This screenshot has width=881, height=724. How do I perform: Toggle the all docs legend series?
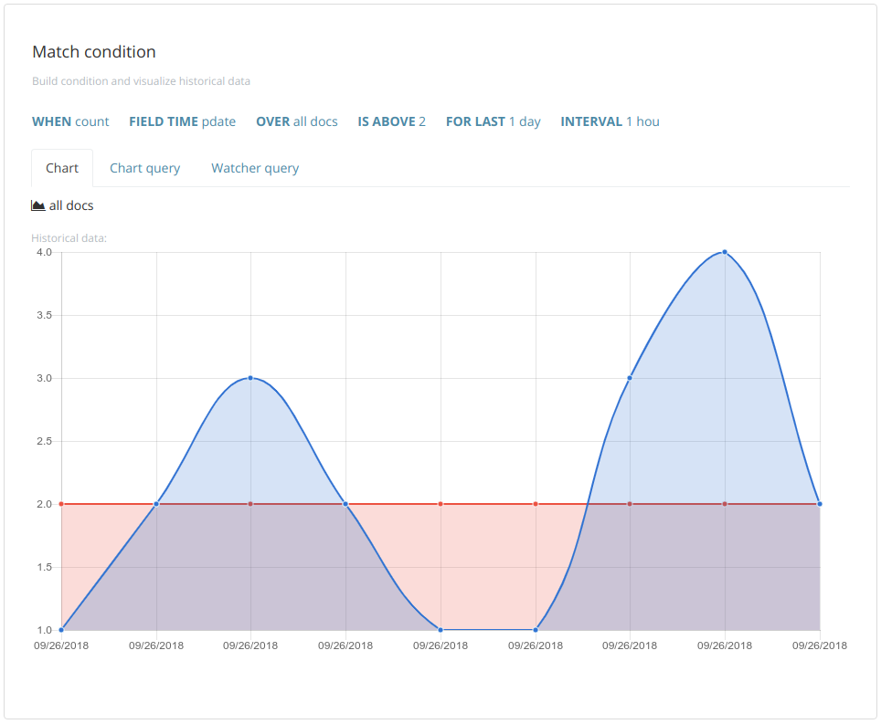71,205
